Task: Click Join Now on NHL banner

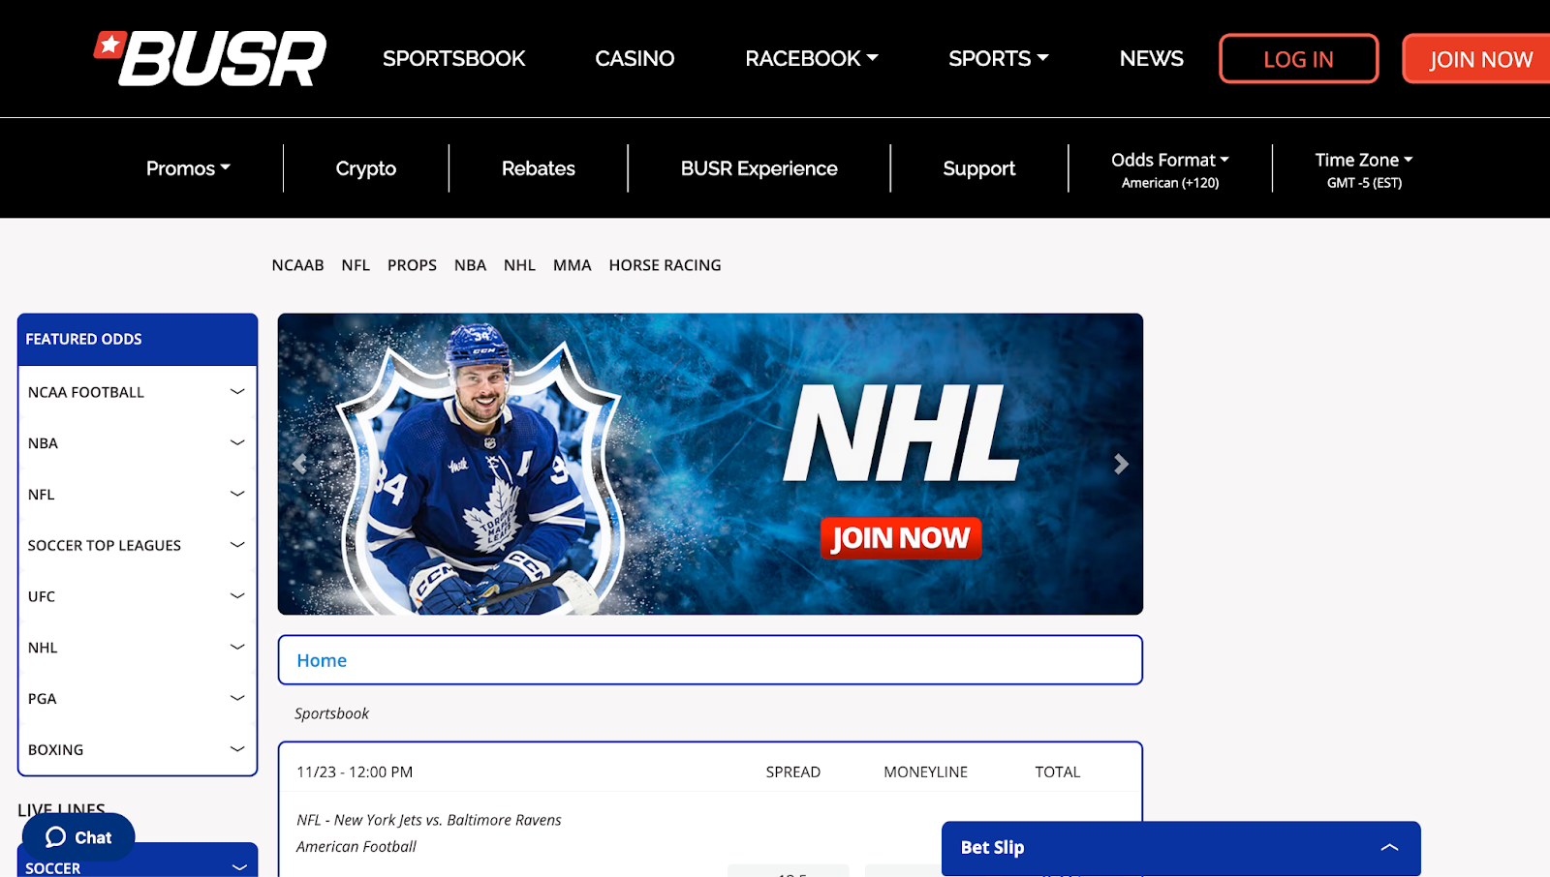Action: click(x=900, y=538)
